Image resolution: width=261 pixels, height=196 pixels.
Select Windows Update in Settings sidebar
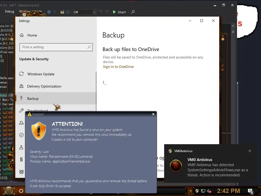pyautogui.click(x=56, y=74)
